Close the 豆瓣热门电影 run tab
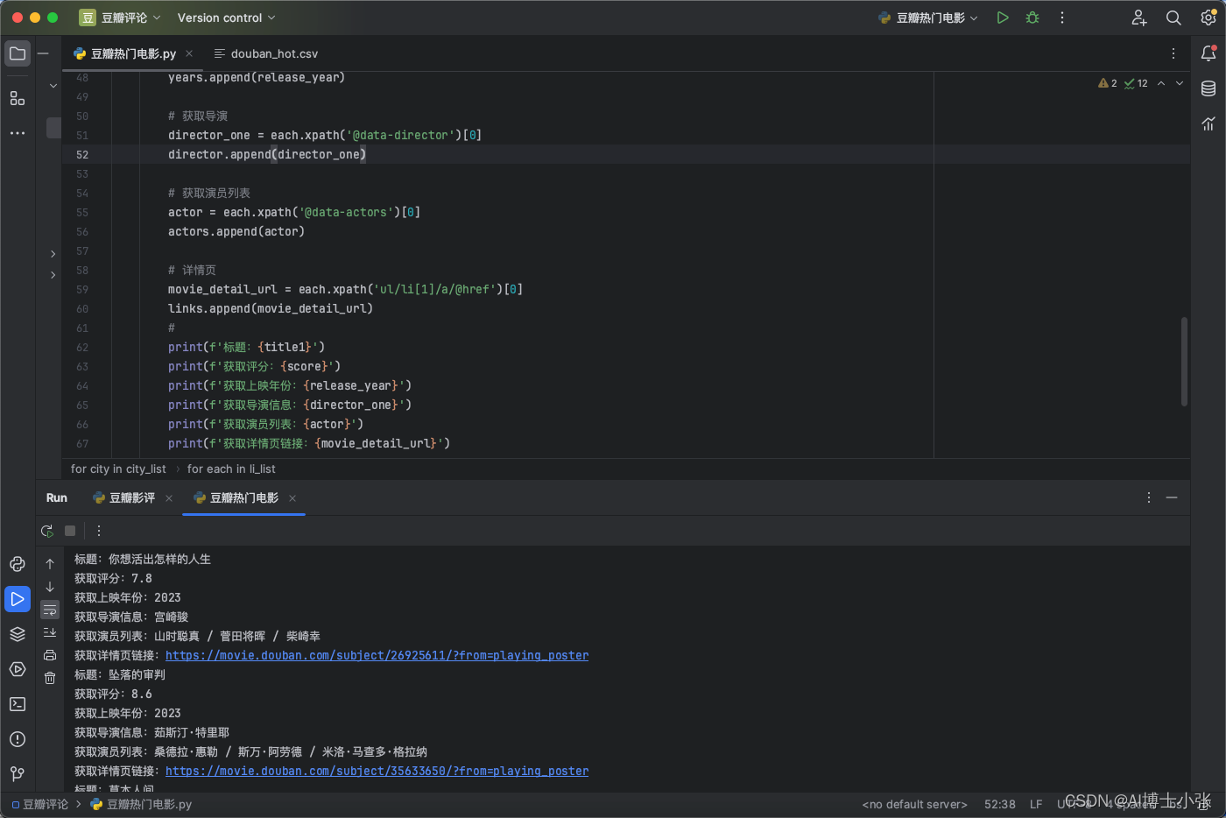The height and width of the screenshot is (818, 1226). (x=292, y=498)
